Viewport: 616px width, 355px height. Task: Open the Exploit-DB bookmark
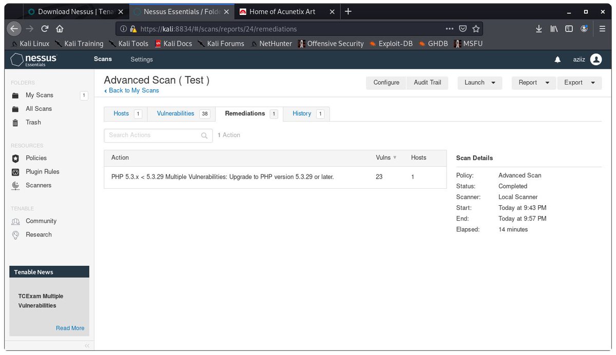[x=390, y=44]
